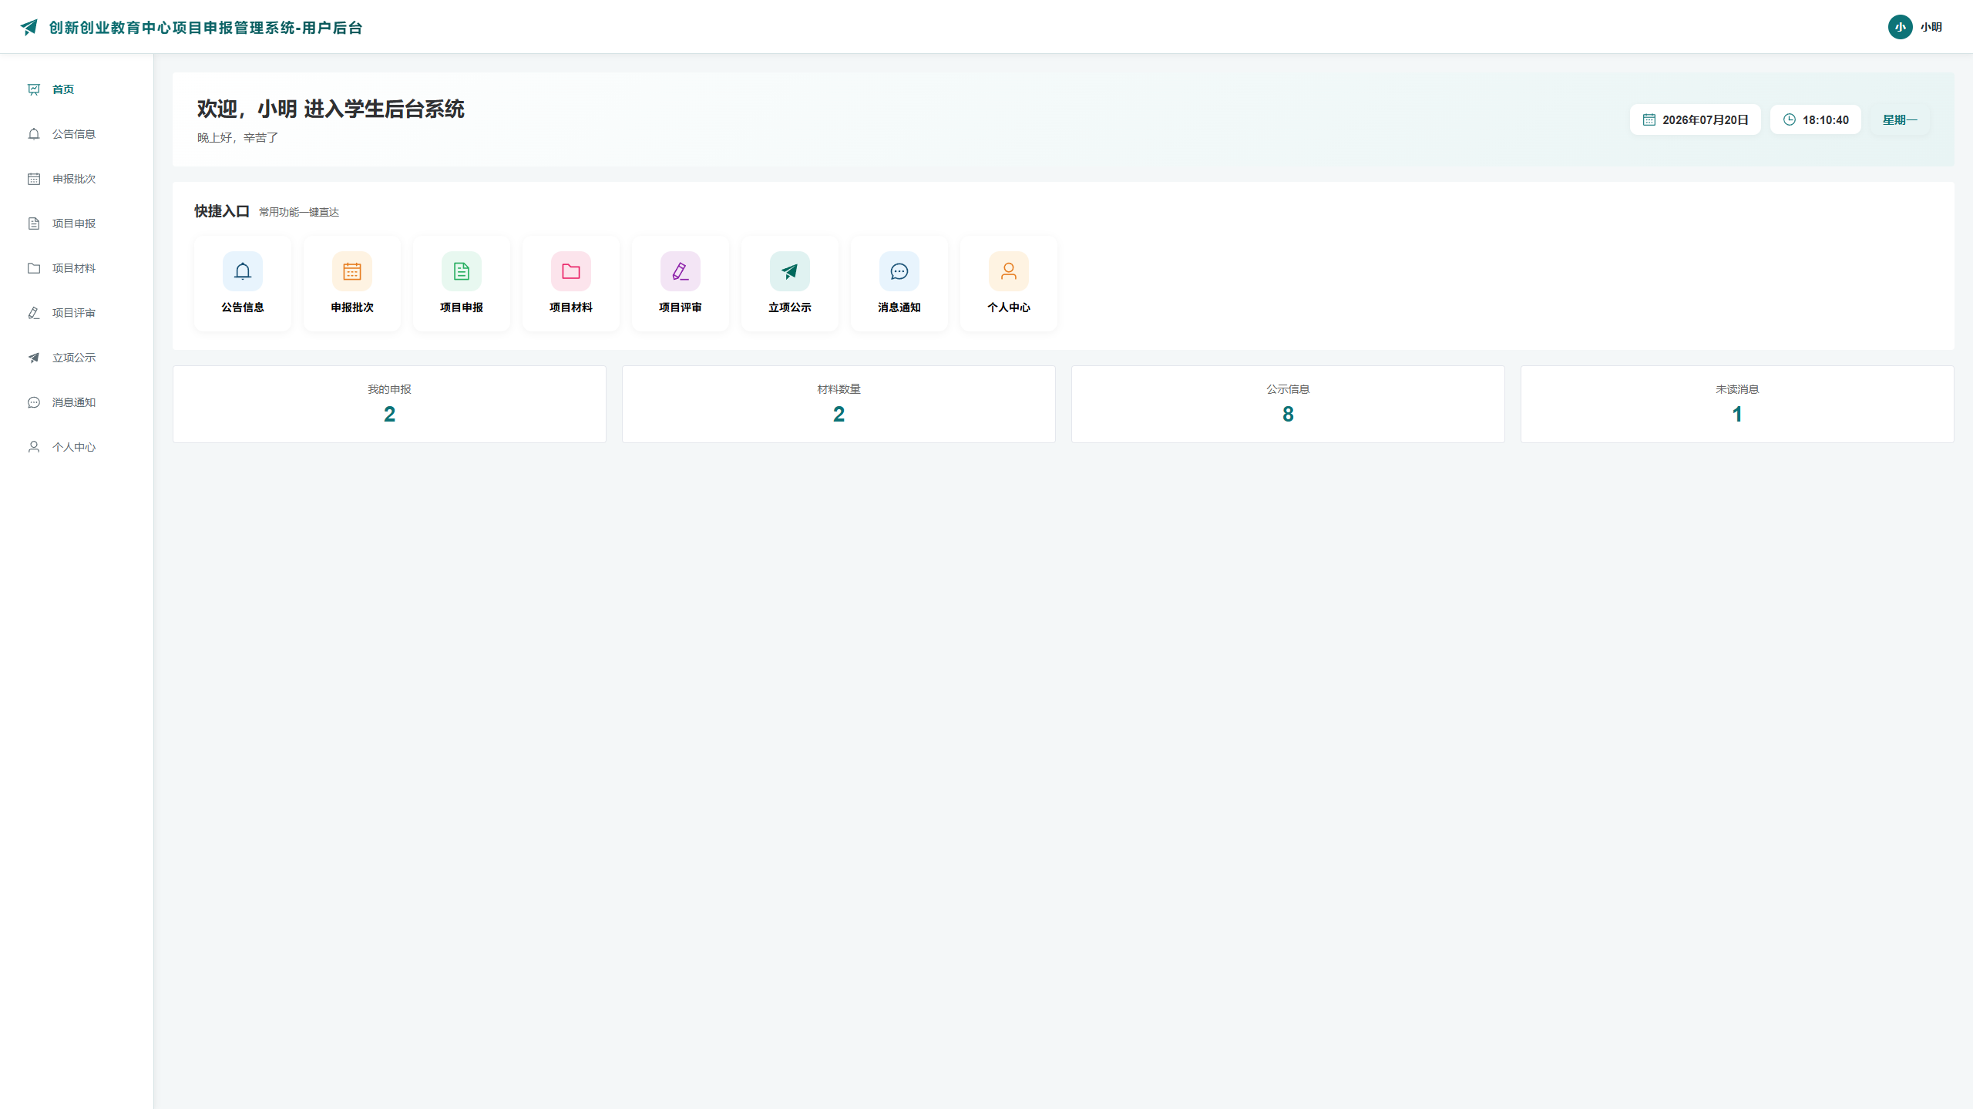The image size is (1973, 1109).
Task: Open 公告信息 in the sidebar
Action: coord(76,134)
